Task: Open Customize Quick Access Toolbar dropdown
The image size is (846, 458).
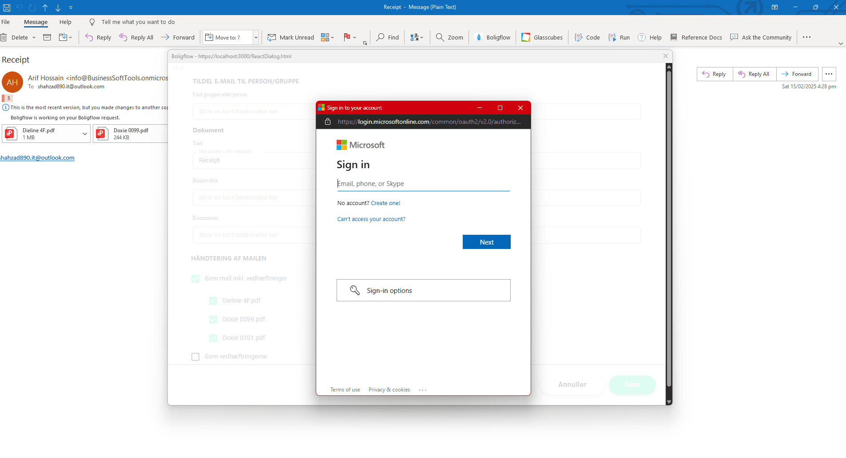Action: pyautogui.click(x=71, y=8)
